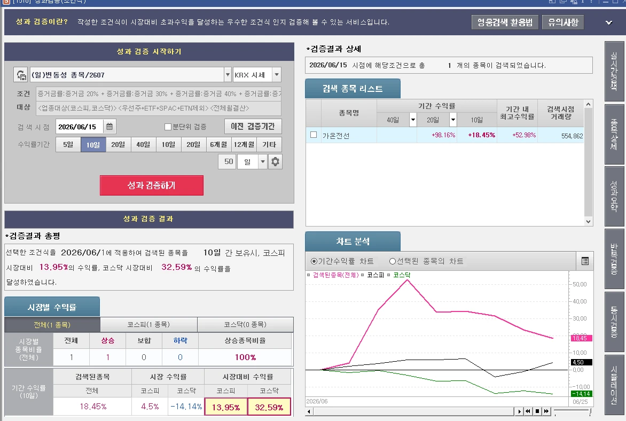Choose the 5일 return period
This screenshot has width=626, height=421.
[x=68, y=145]
